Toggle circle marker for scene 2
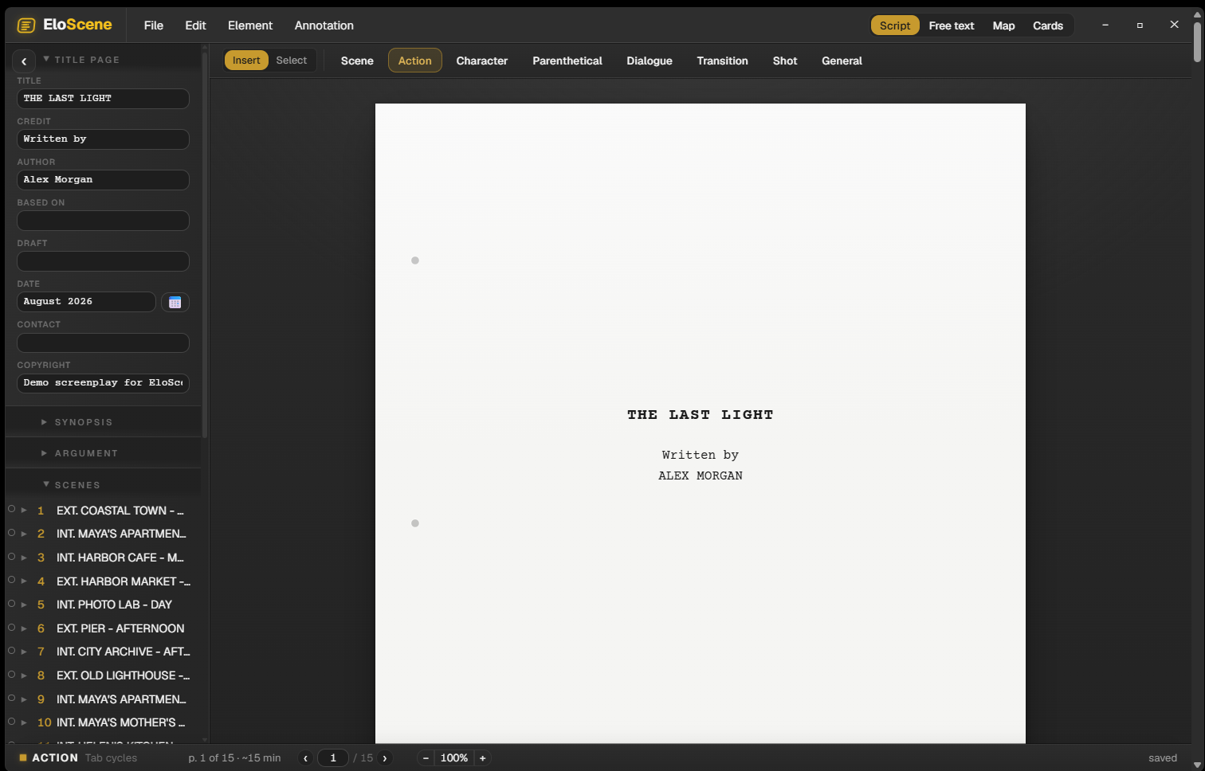The height and width of the screenshot is (771, 1205). 11,533
